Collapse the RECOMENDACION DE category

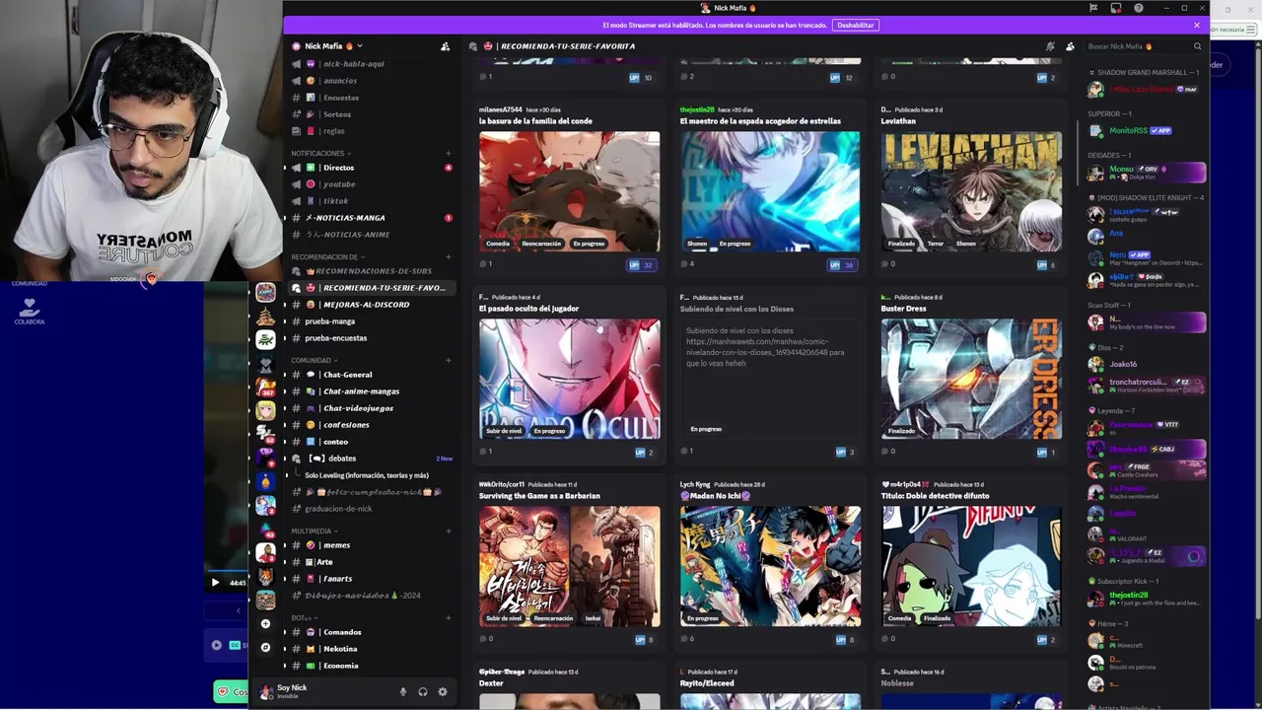point(327,256)
